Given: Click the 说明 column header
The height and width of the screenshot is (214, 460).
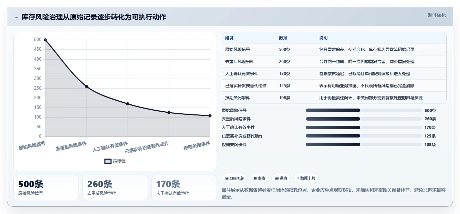Looking at the screenshot, I should [323, 38].
